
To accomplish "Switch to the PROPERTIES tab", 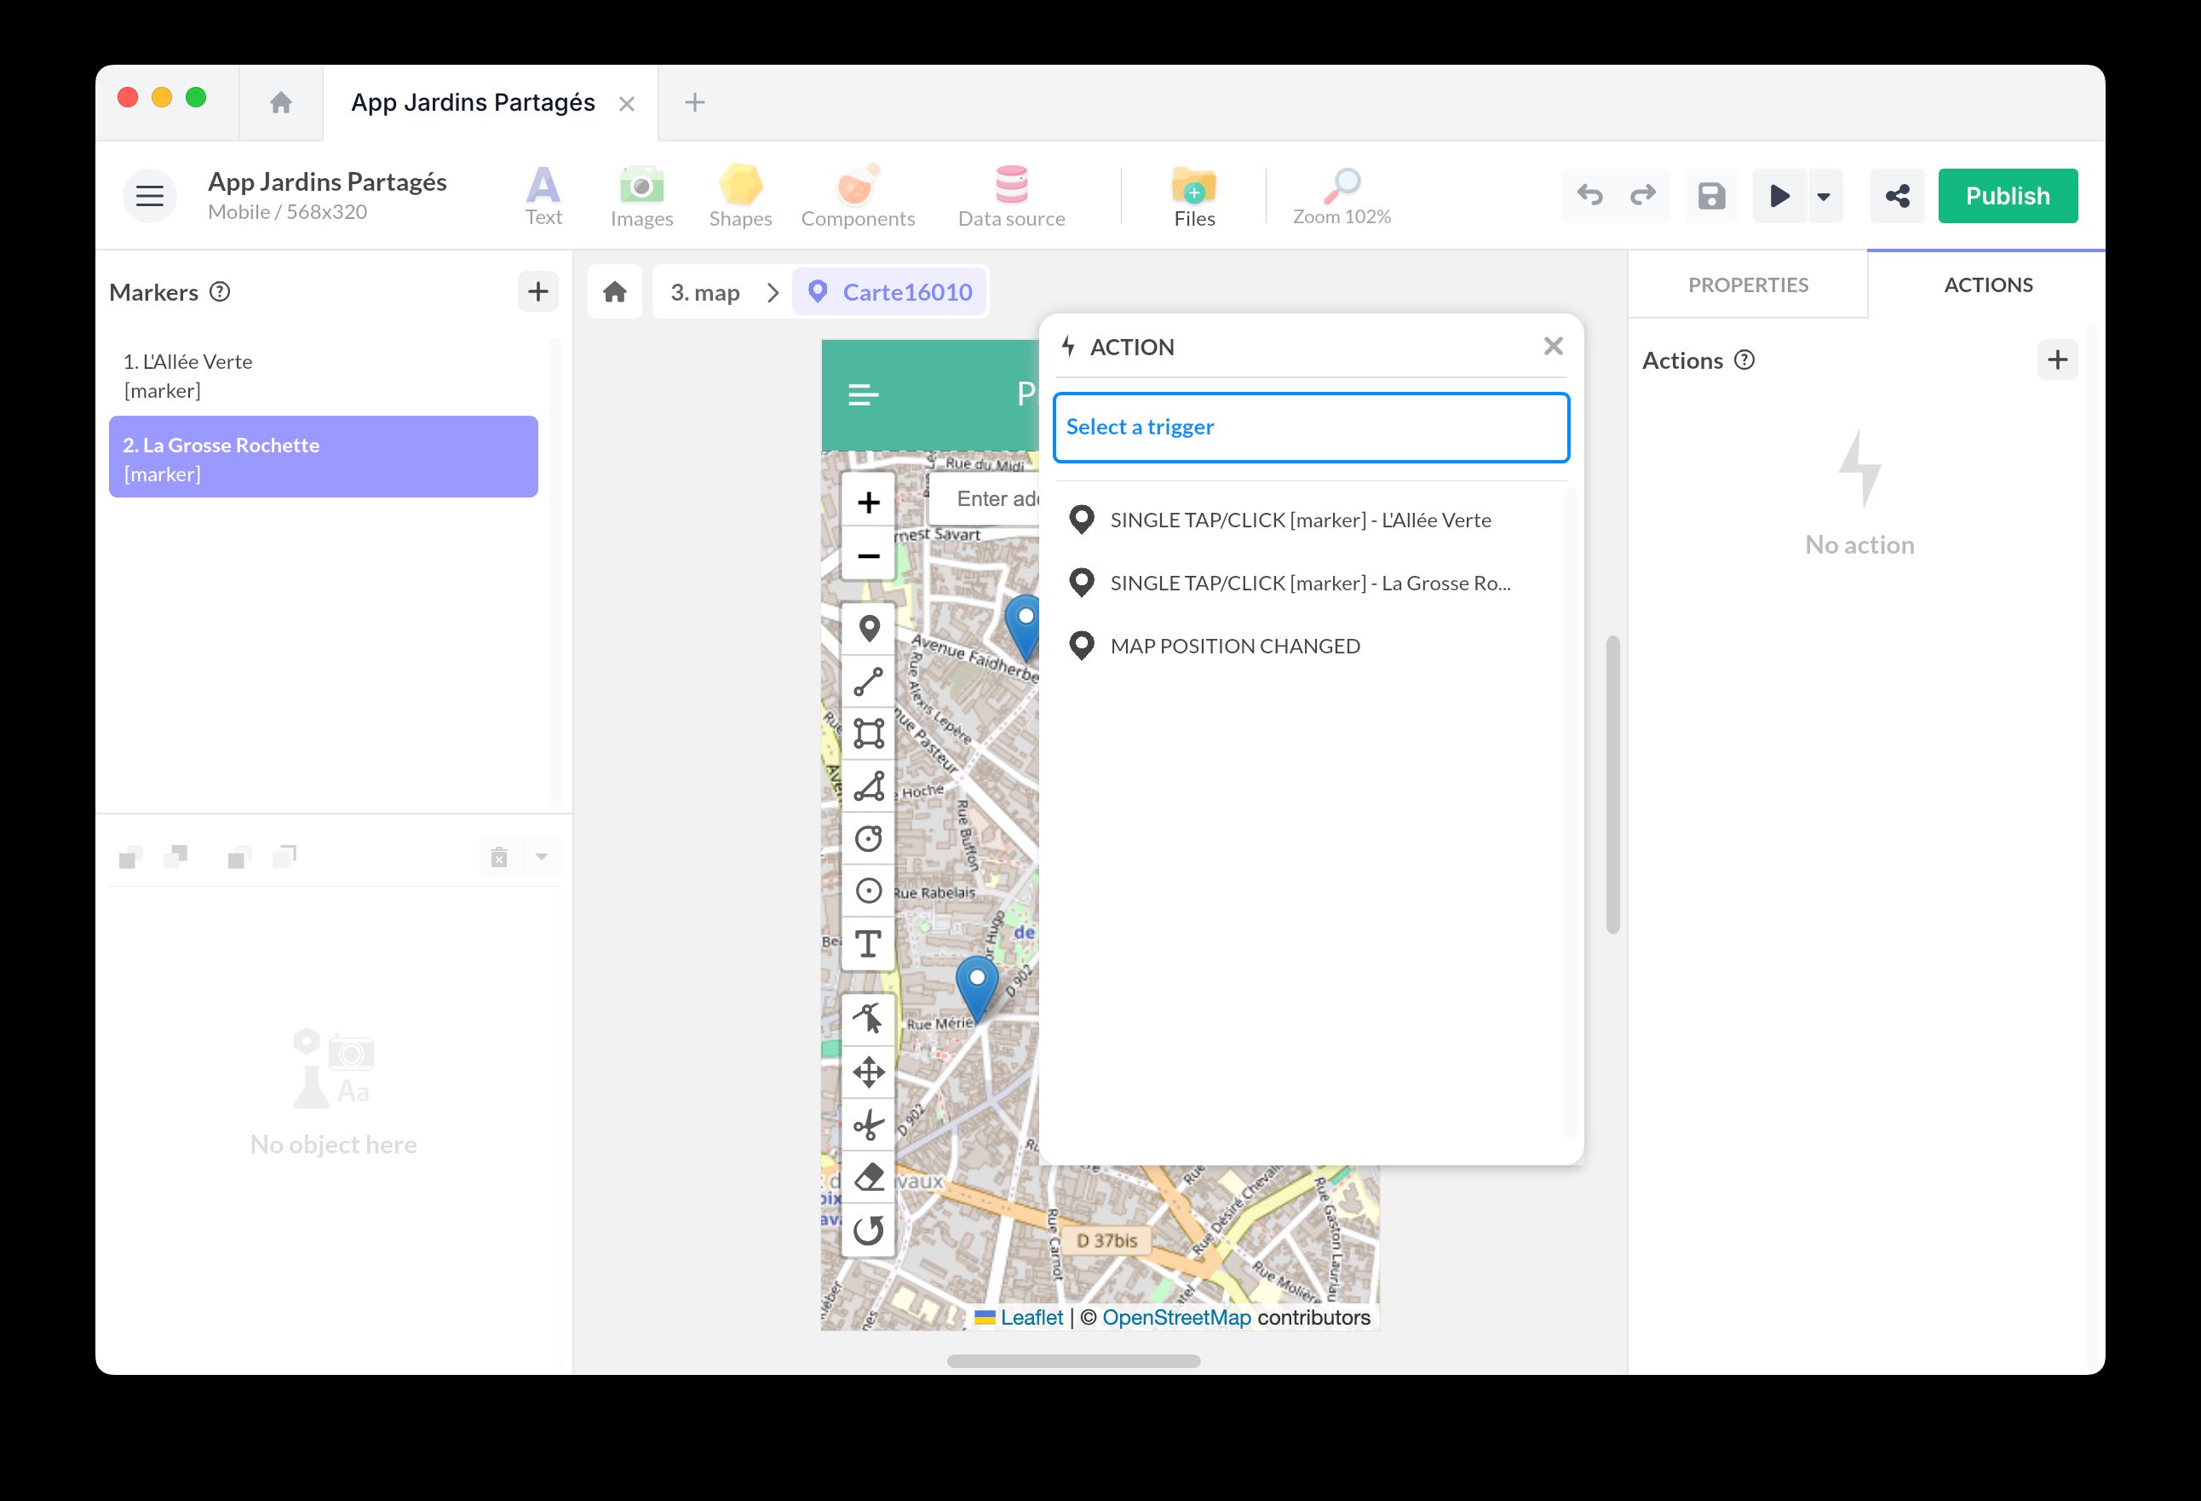I will 1747,285.
